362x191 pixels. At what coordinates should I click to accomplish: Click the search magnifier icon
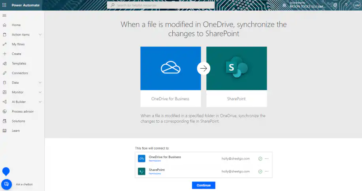113,5
